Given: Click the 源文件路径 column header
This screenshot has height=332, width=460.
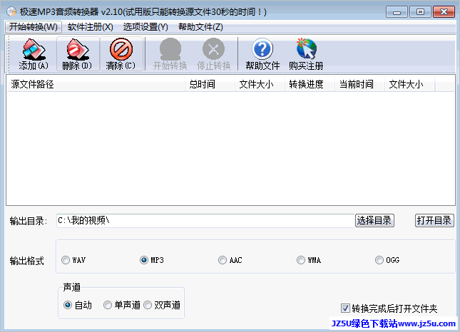Looking at the screenshot, I should 96,84.
